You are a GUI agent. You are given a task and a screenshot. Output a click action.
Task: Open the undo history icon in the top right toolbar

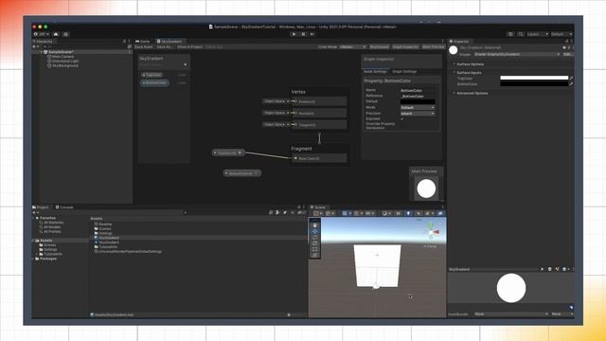(510, 34)
